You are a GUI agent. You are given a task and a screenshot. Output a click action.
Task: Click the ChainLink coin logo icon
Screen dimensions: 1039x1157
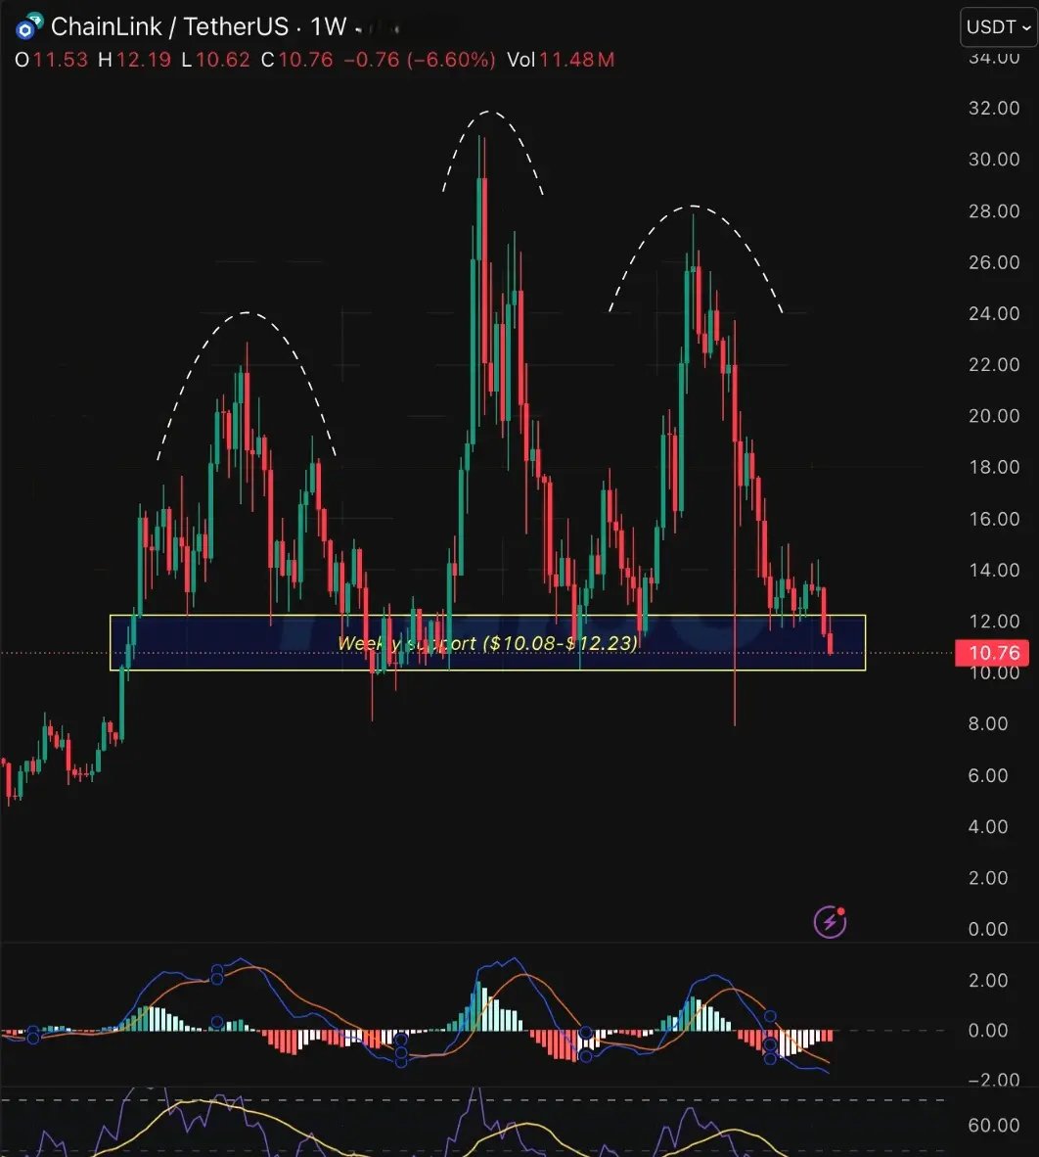[28, 25]
